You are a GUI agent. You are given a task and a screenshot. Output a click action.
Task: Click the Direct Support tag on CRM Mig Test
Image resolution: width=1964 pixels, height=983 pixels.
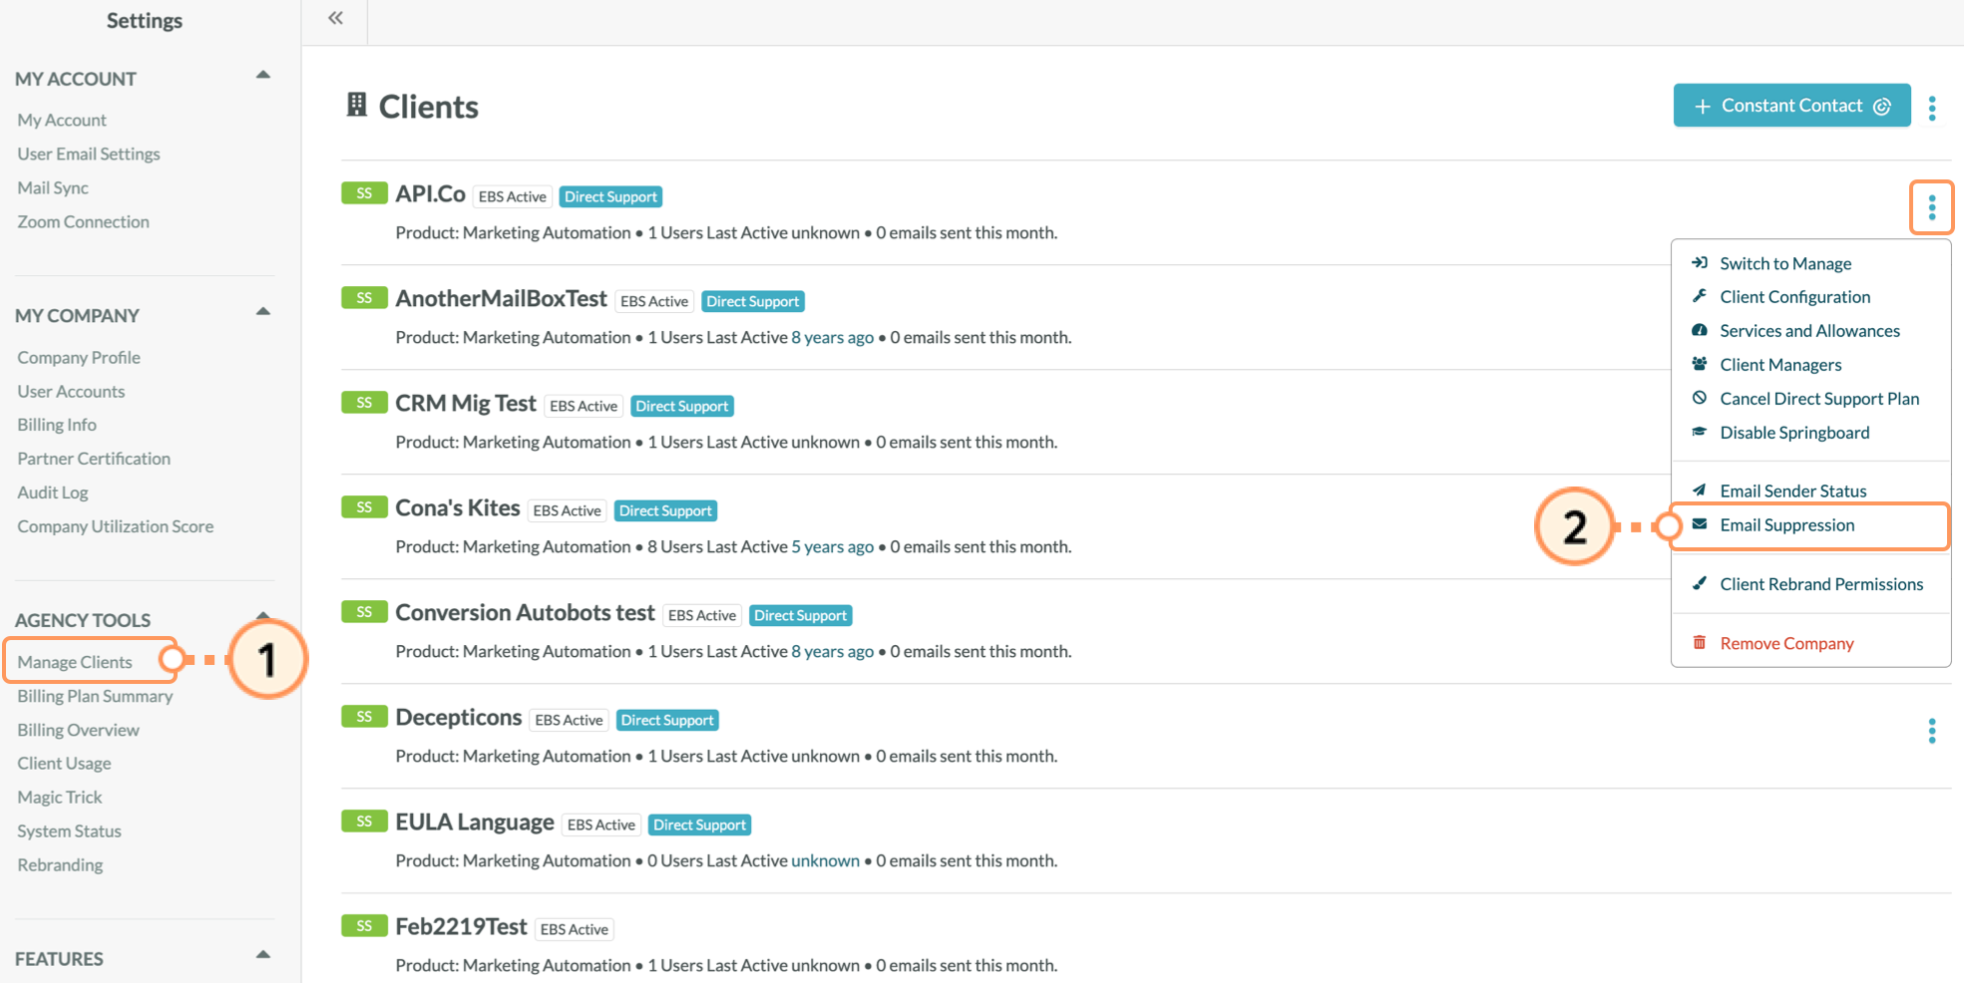[682, 406]
